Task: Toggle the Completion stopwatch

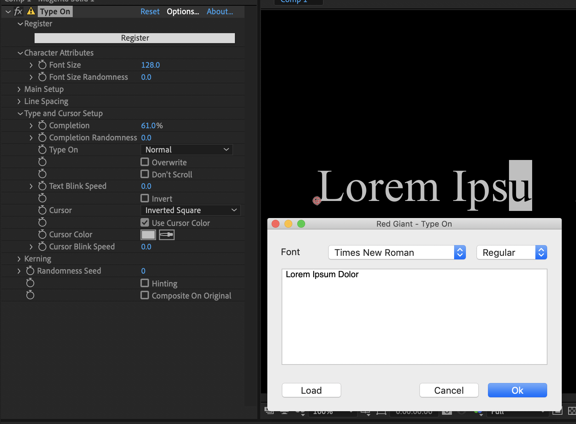Action: click(x=42, y=125)
